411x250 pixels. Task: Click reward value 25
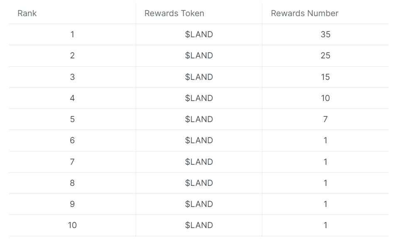tap(325, 55)
